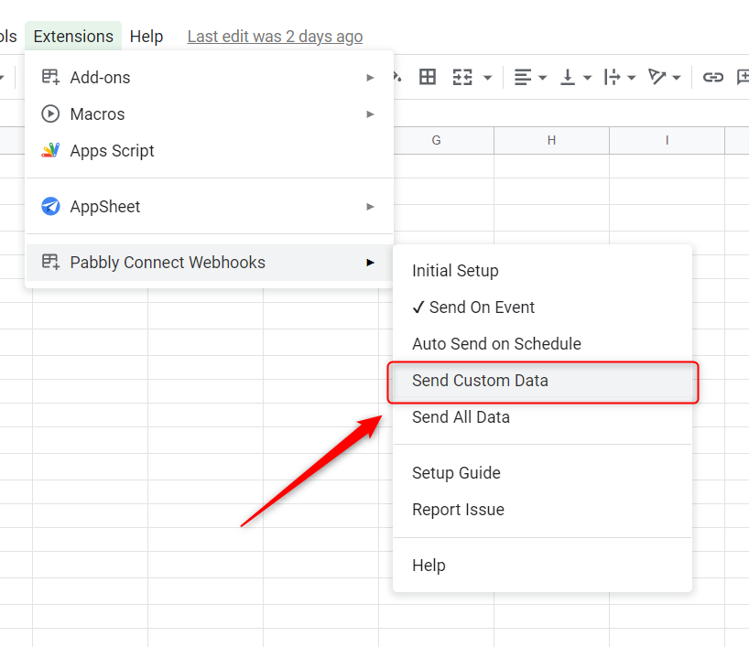Click the Apps Script colorful icon
The image size is (749, 647).
(x=50, y=150)
